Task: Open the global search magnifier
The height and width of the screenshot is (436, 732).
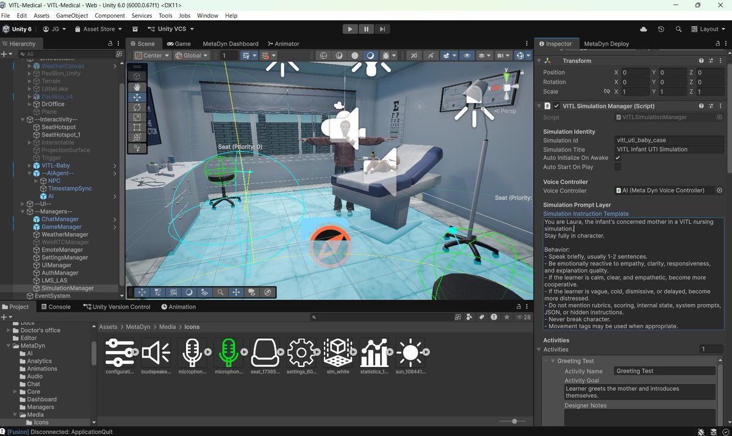Action: coord(678,29)
